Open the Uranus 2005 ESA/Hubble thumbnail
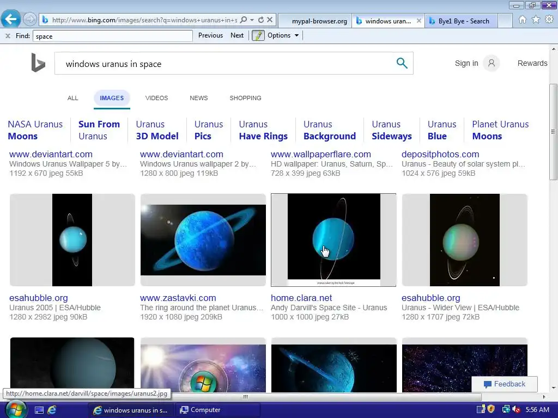This screenshot has height=418, width=558. (x=72, y=240)
